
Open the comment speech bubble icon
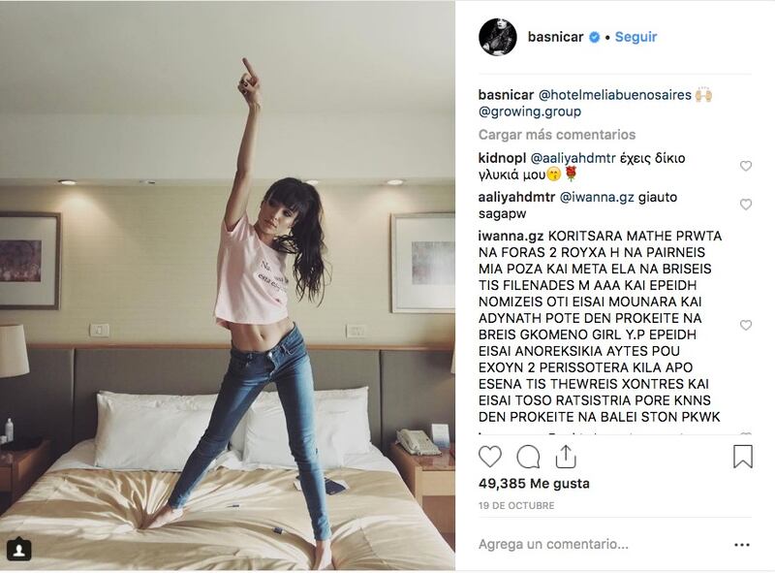point(528,457)
